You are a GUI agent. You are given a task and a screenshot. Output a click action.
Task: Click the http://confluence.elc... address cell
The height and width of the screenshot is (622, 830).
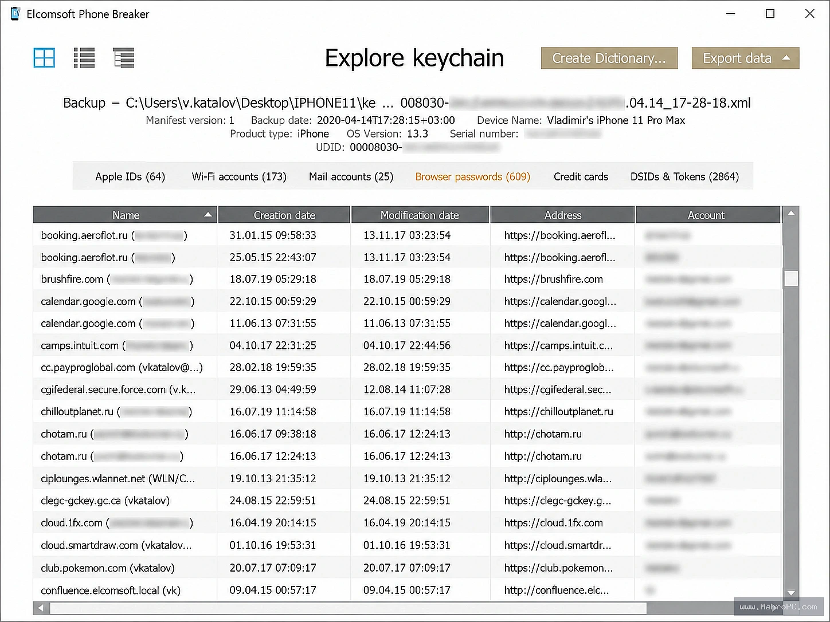[x=557, y=590]
